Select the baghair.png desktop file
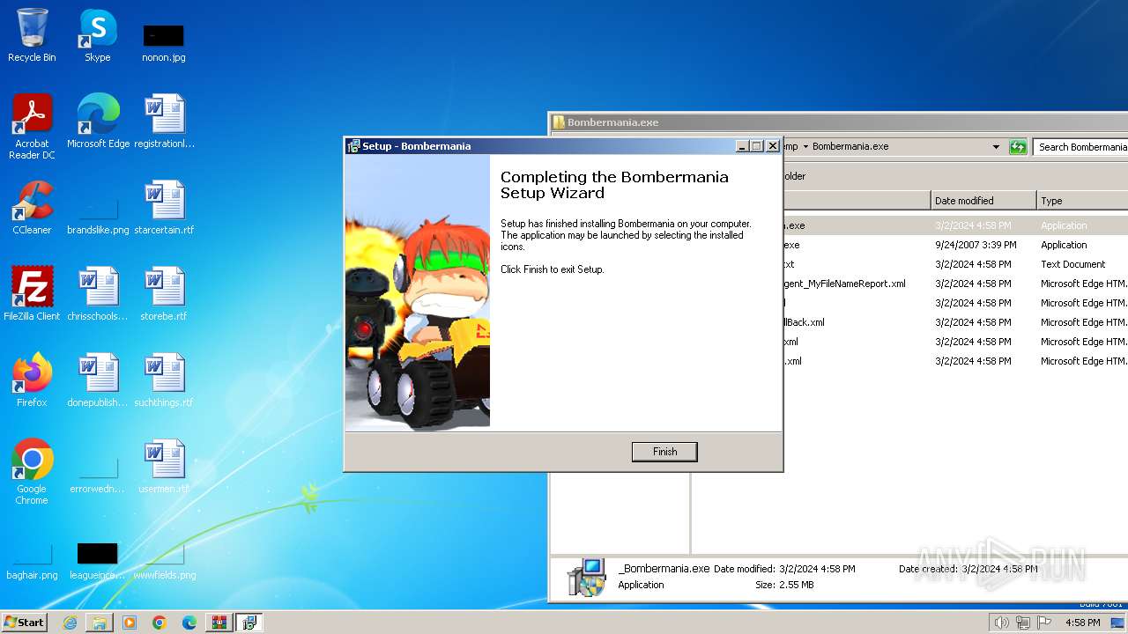Image resolution: width=1128 pixels, height=634 pixels. [32, 562]
